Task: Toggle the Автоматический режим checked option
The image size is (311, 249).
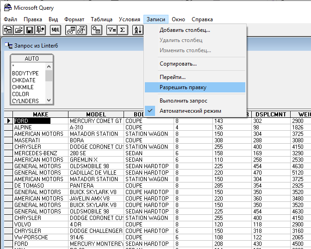Action: pyautogui.click(x=190, y=111)
